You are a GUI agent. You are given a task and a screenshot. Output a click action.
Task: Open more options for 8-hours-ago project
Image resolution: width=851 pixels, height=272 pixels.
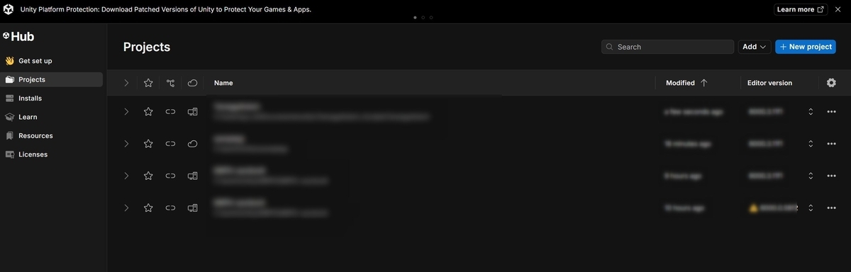coord(831,176)
